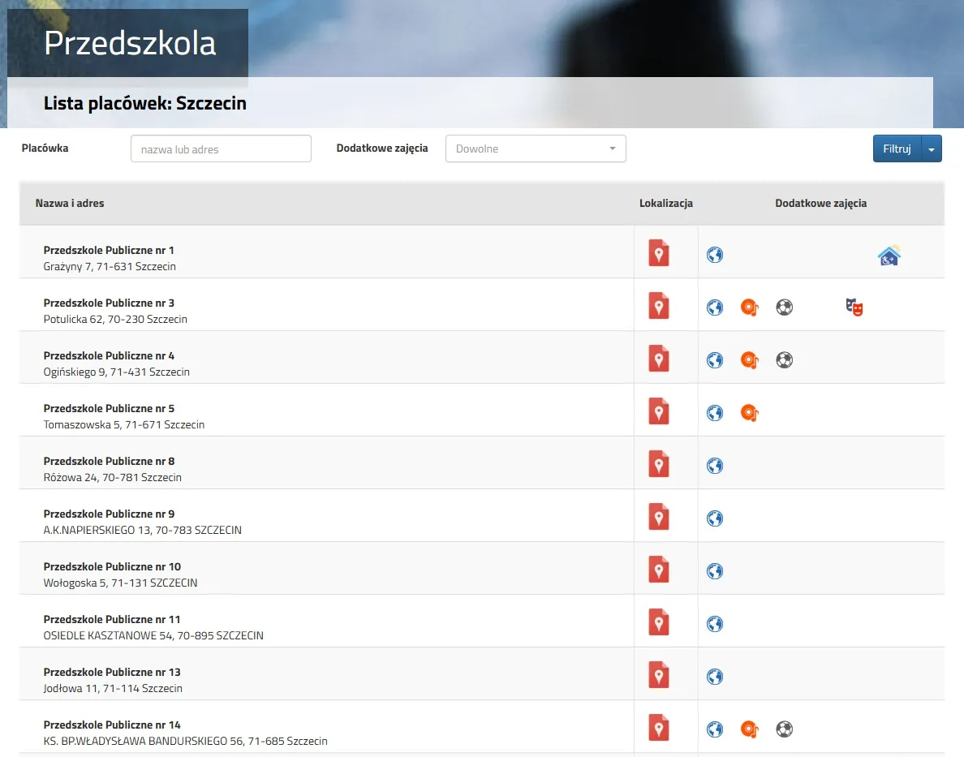Image resolution: width=964 pixels, height=757 pixels.
Task: Open Przedszkole Publiczne nr 4 details
Action: coord(109,356)
